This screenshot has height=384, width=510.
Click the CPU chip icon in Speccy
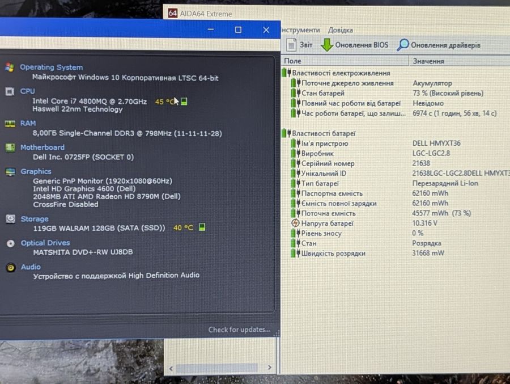10,91
